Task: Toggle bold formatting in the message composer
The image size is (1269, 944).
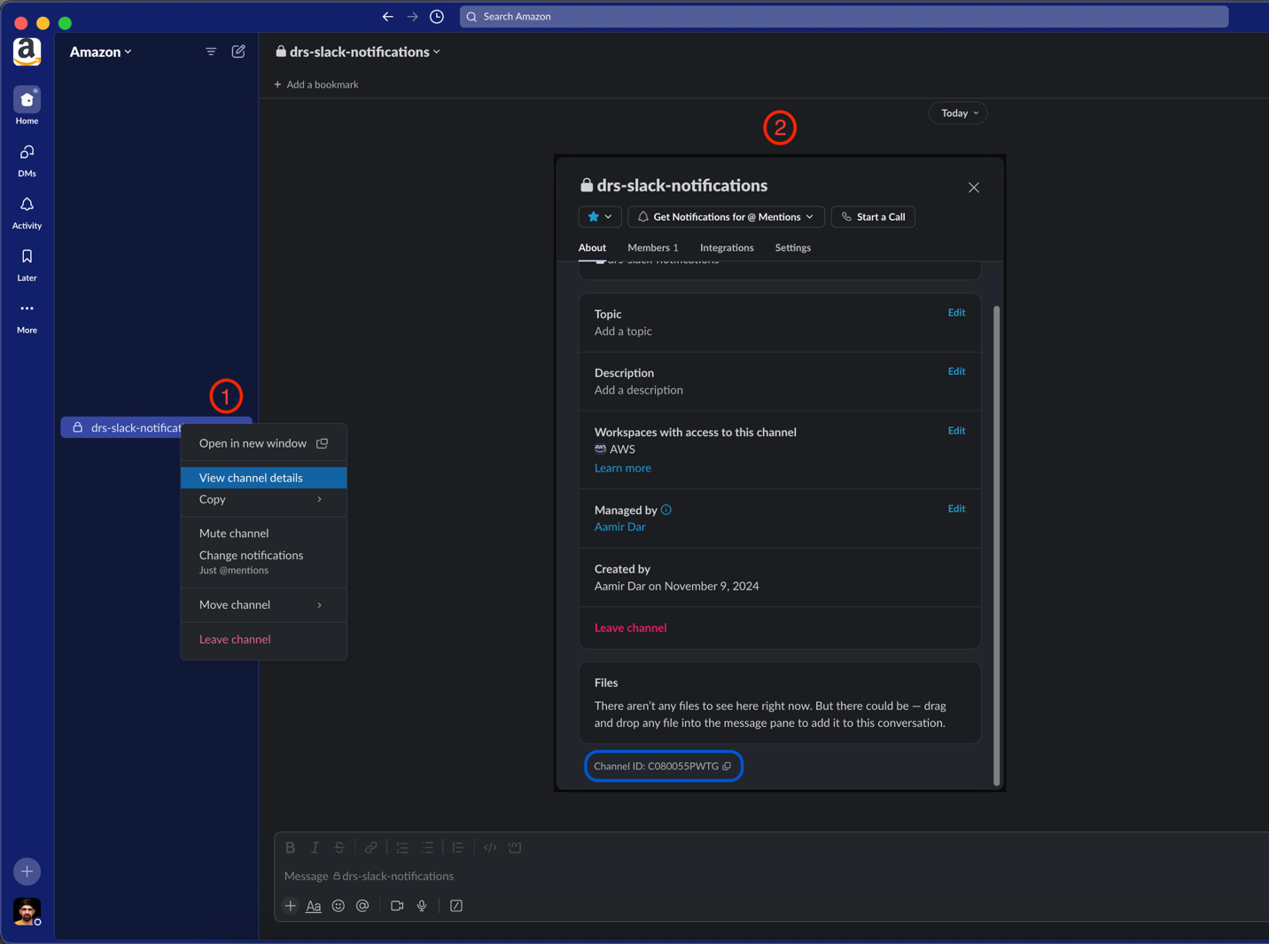Action: point(291,847)
